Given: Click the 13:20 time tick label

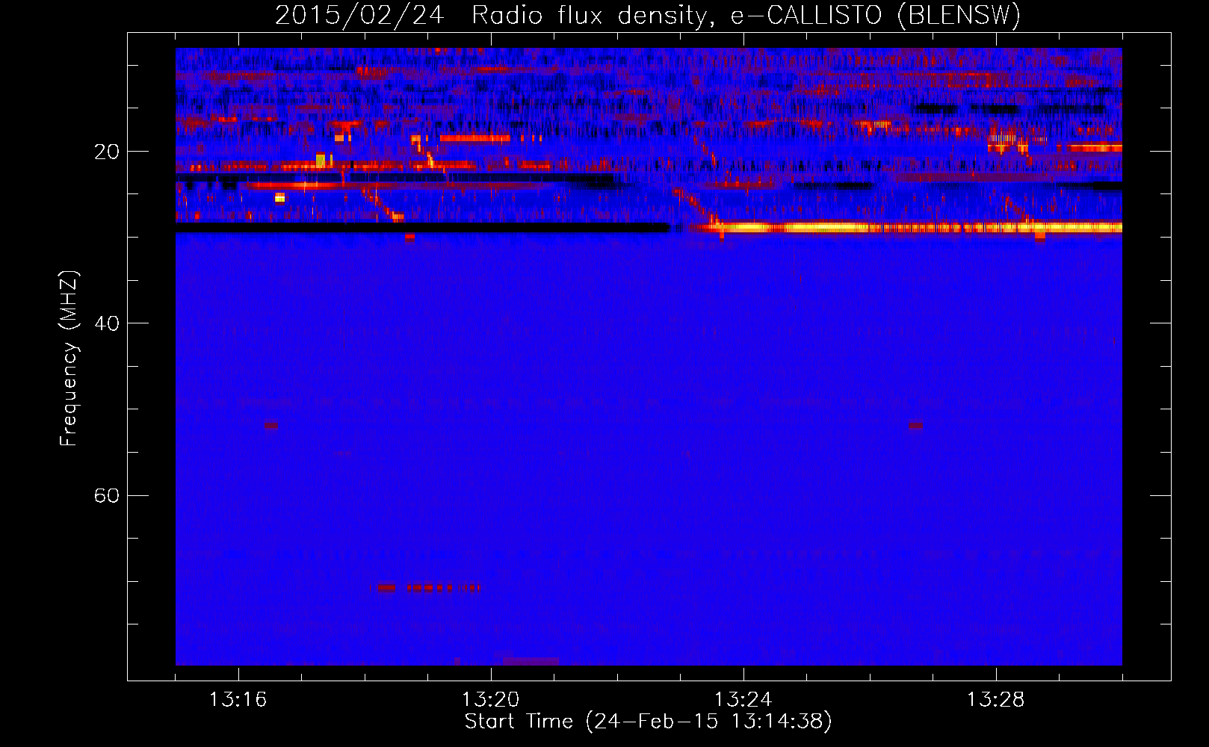Looking at the screenshot, I should pyautogui.click(x=491, y=700).
